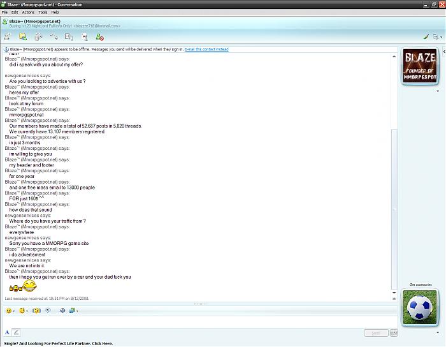Click the message text 'mmorpgspot.net'
Image resolution: width=446 pixels, height=347 pixels.
(27, 115)
